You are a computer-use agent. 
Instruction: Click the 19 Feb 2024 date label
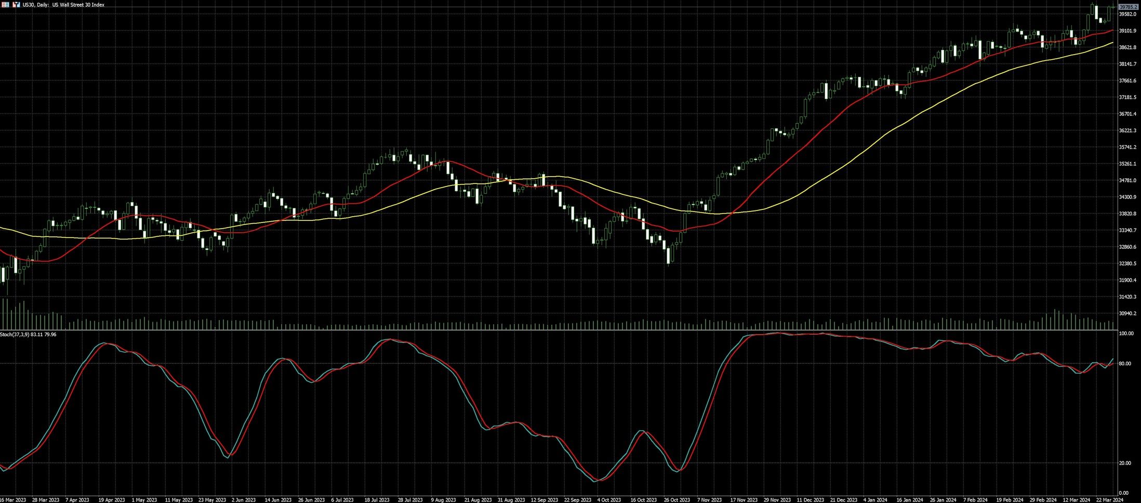tap(1010, 500)
